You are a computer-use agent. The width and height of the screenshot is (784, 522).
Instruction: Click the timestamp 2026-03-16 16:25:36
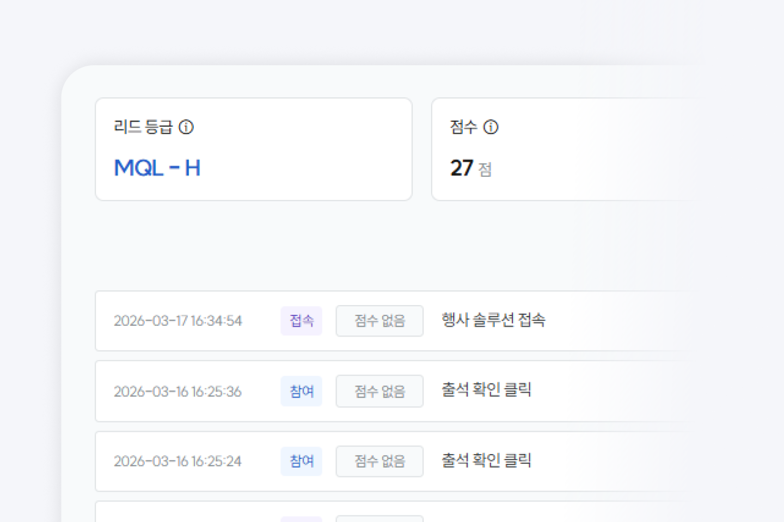coord(178,391)
